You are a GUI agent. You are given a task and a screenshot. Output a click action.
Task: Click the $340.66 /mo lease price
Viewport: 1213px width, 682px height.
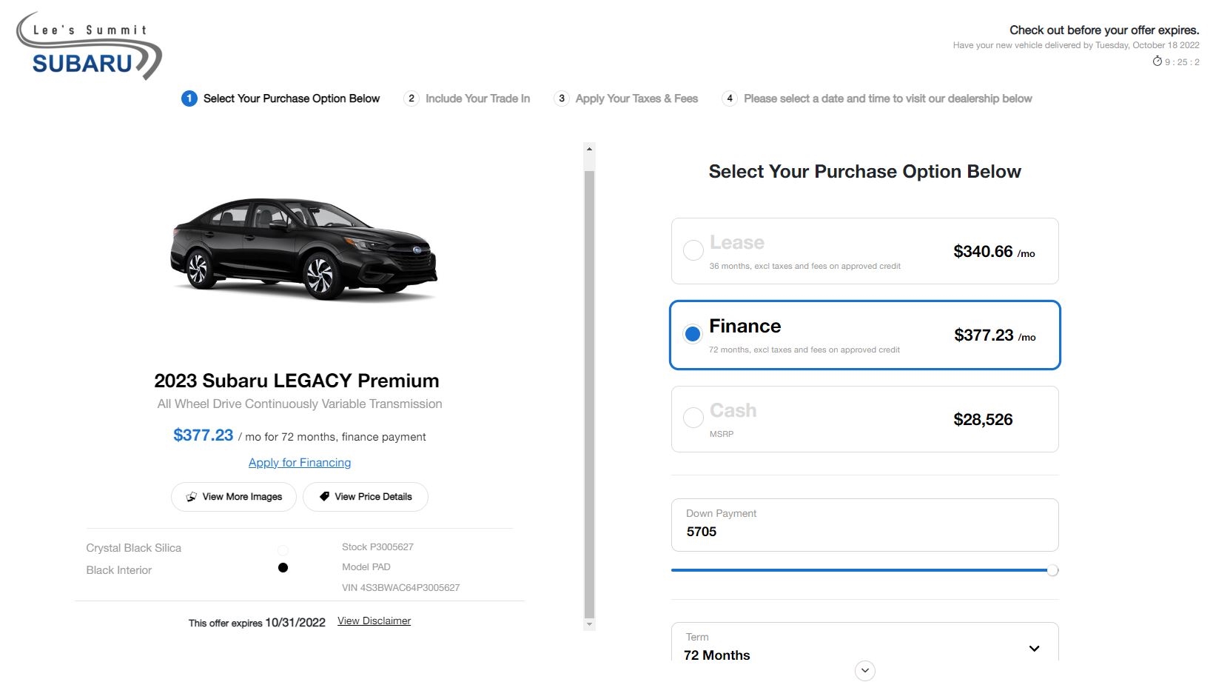(x=994, y=252)
